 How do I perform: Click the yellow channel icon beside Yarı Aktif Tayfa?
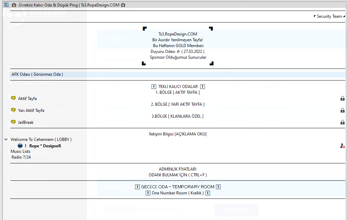click(13, 110)
